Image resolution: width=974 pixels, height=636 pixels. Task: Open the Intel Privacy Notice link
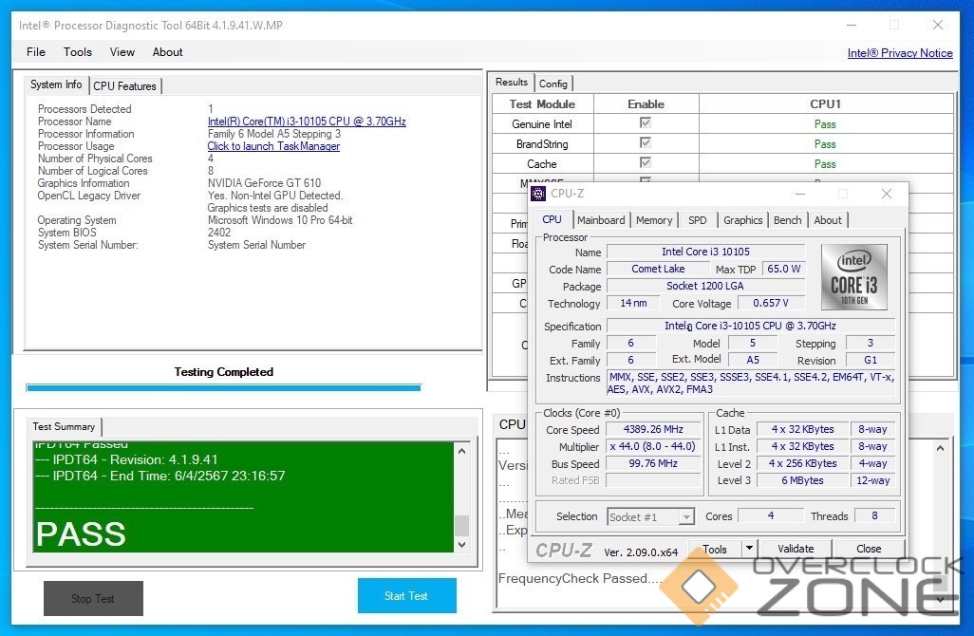[x=899, y=53]
